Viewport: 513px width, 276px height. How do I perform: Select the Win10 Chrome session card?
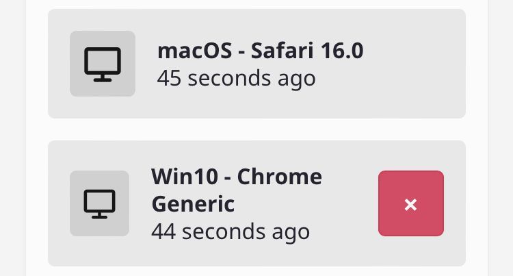click(256, 203)
